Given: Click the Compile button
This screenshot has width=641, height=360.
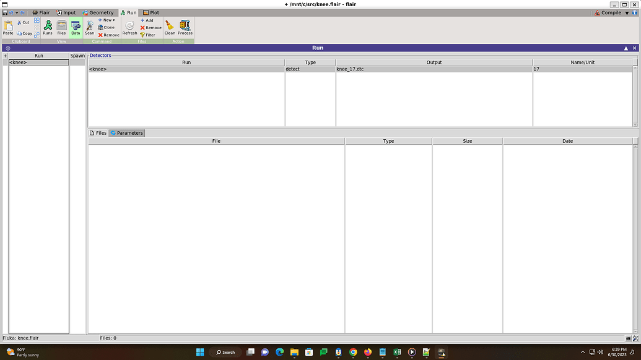Looking at the screenshot, I should pyautogui.click(x=608, y=12).
